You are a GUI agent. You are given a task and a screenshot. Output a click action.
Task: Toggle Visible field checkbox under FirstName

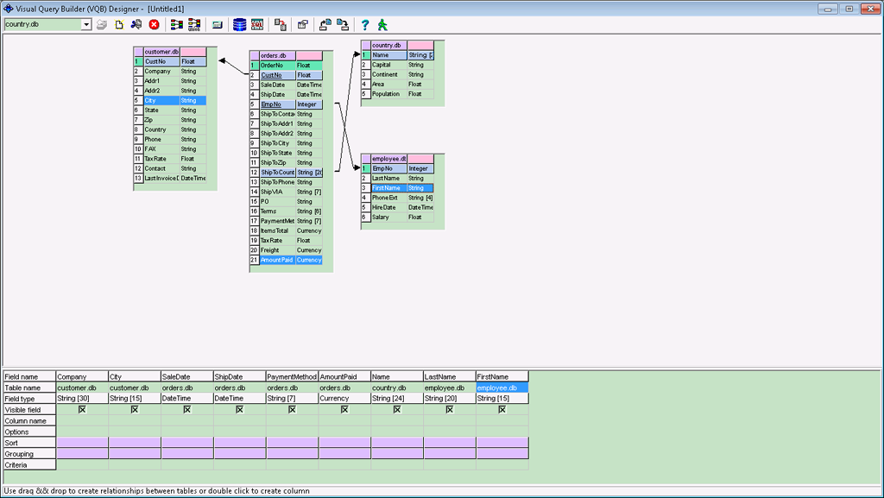[502, 410]
